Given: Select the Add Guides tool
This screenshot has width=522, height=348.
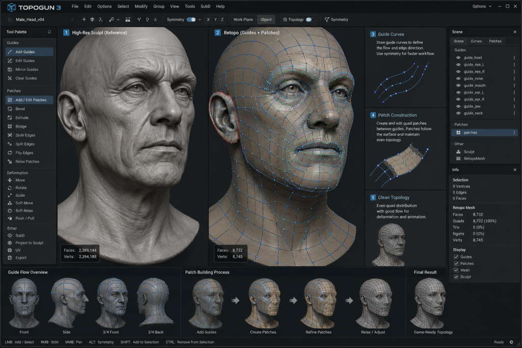Looking at the screenshot, I should pos(29,52).
